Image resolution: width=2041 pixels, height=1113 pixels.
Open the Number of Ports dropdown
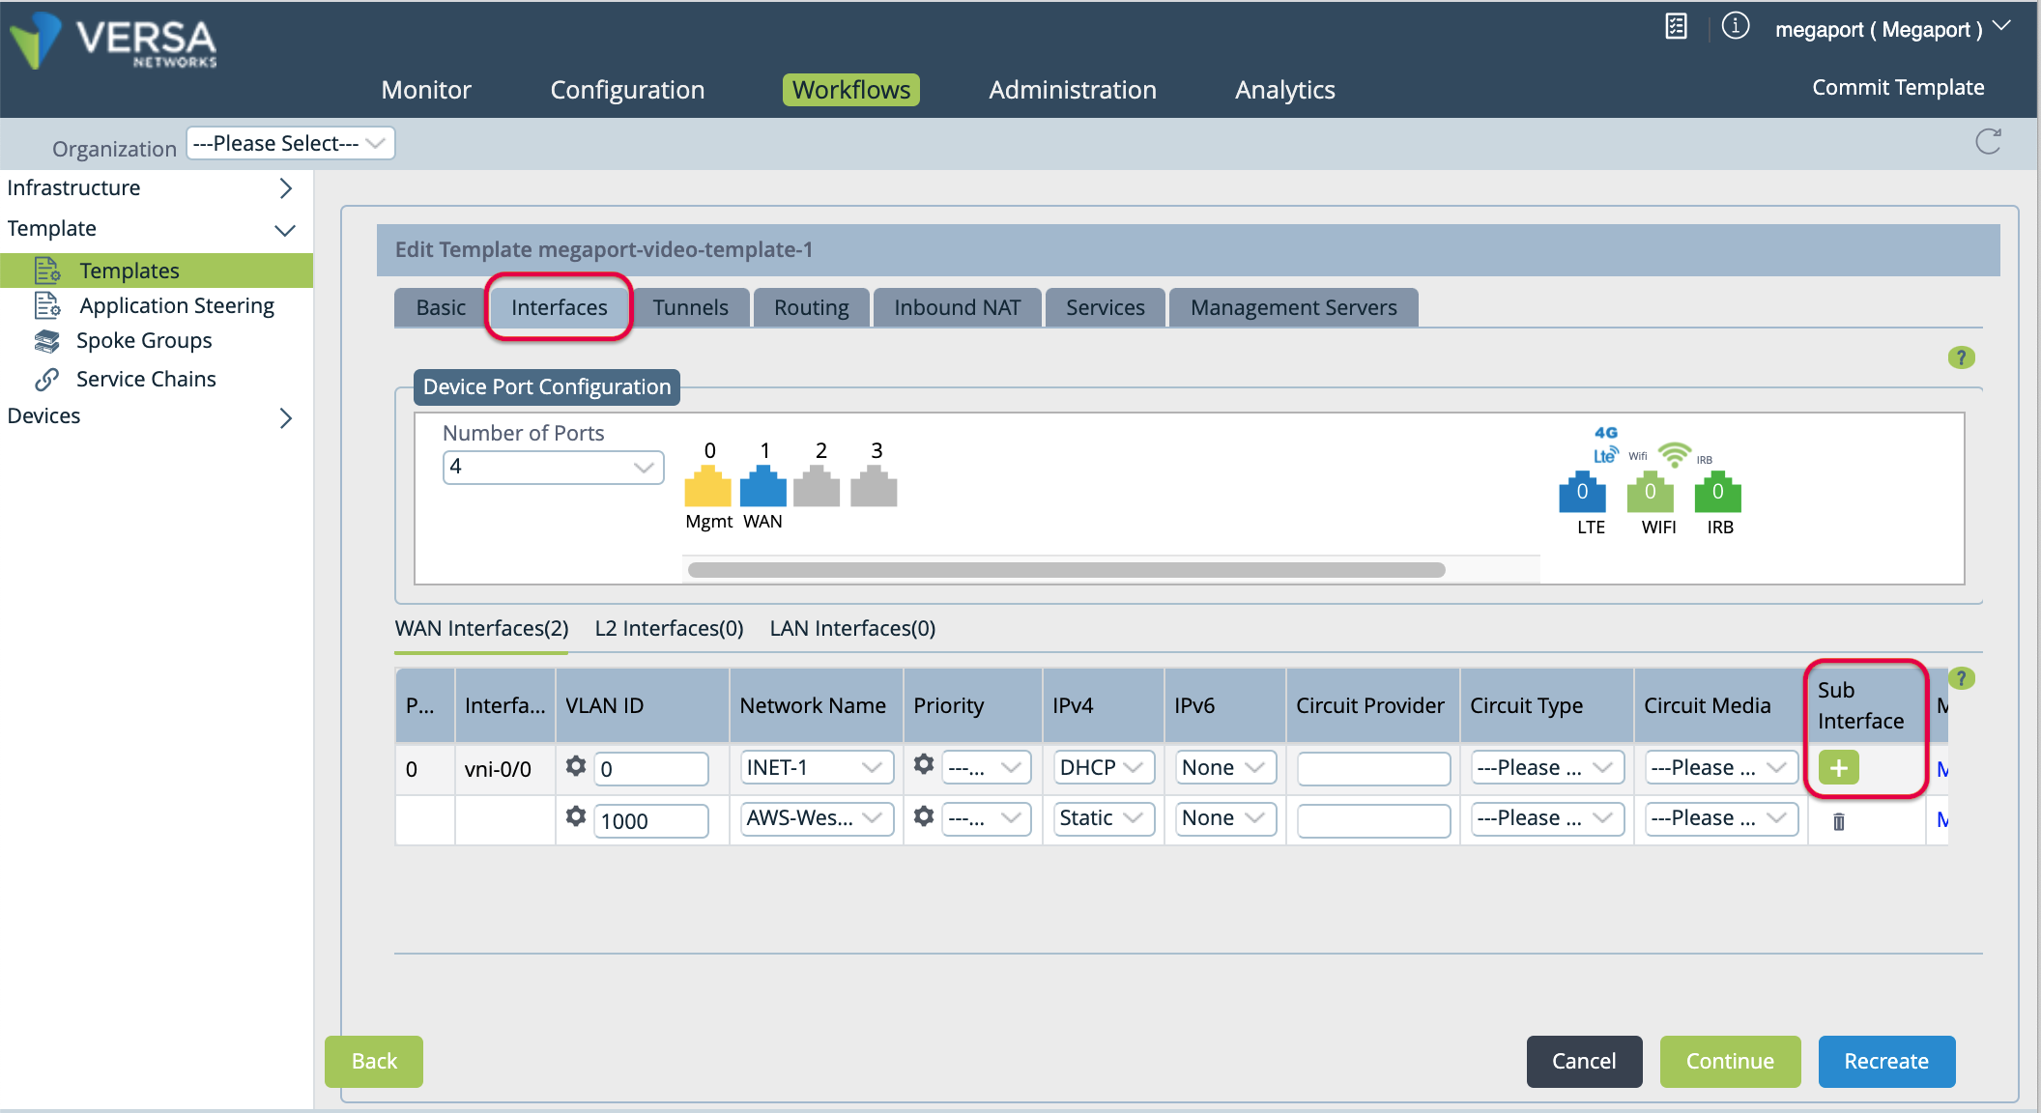tap(552, 467)
